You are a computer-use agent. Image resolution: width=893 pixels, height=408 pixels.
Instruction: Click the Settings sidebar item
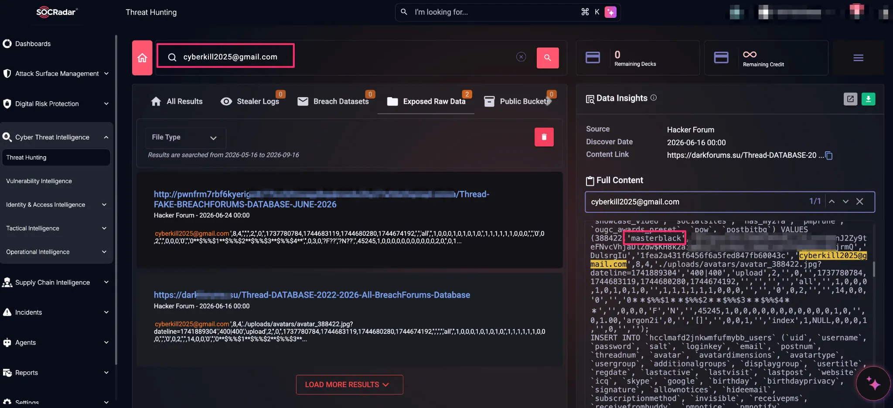click(x=56, y=402)
